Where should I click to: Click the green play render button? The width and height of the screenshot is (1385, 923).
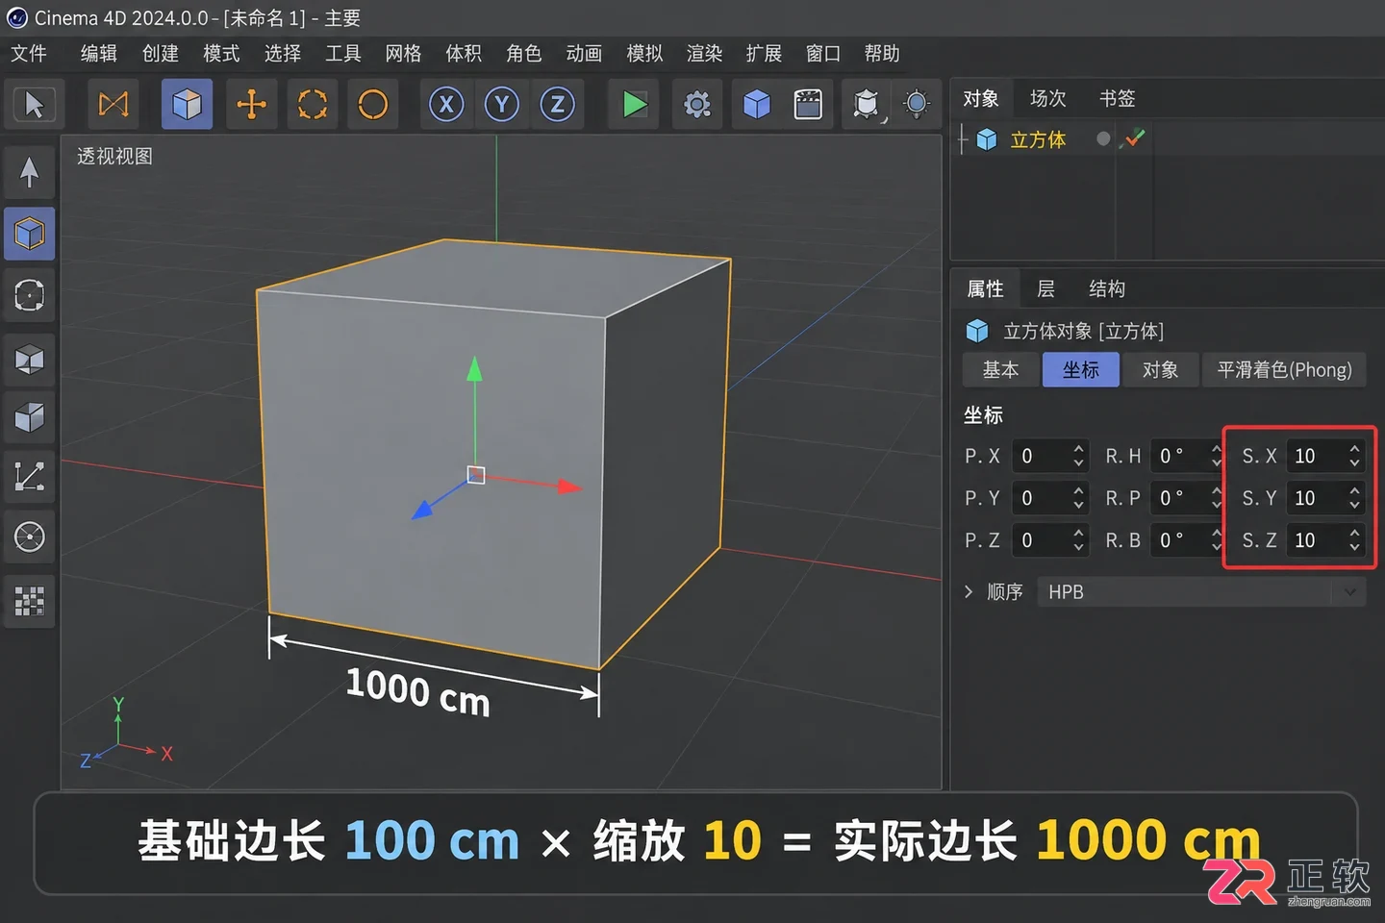coord(634,104)
